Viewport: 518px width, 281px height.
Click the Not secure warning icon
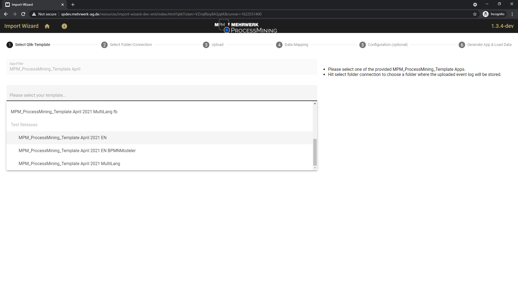pos(34,14)
